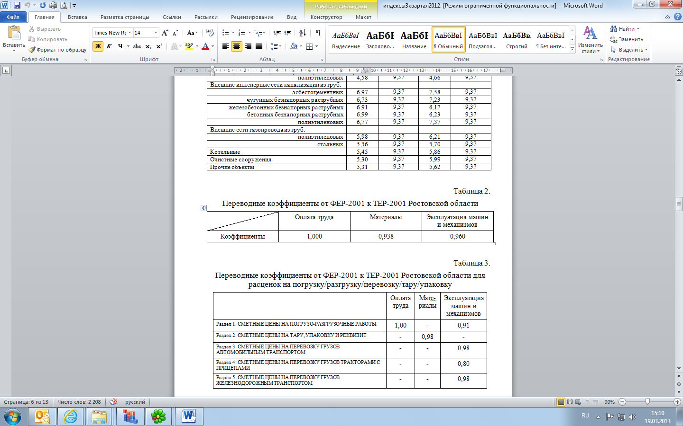683x426 pixels.
Task: Apply justified text alignment
Action: 259,46
